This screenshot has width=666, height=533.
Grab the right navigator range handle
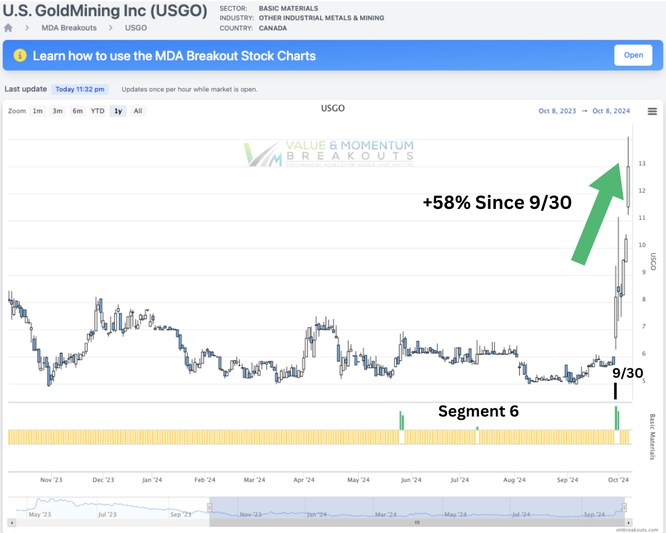click(624, 507)
